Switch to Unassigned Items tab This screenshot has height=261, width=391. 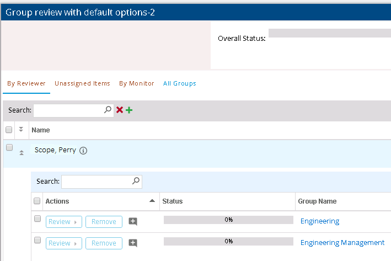82,83
